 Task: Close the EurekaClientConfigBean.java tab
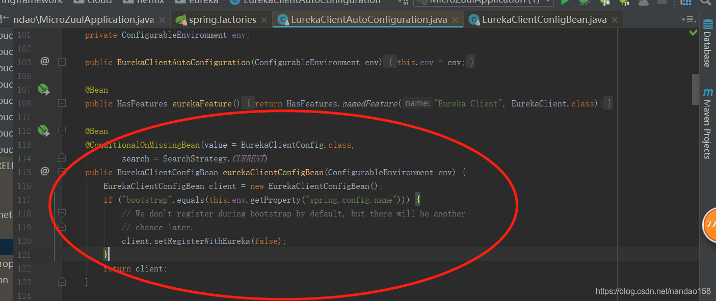click(x=614, y=20)
